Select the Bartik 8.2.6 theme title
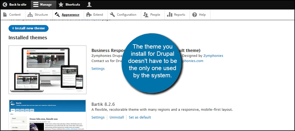Viewport: 295px width, 131px height. (x=103, y=104)
